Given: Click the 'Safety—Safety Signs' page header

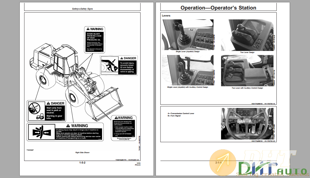Looking at the screenshot, I should (82, 9).
